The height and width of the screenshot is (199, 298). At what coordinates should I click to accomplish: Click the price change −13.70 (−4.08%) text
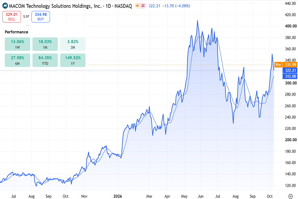[176, 6]
